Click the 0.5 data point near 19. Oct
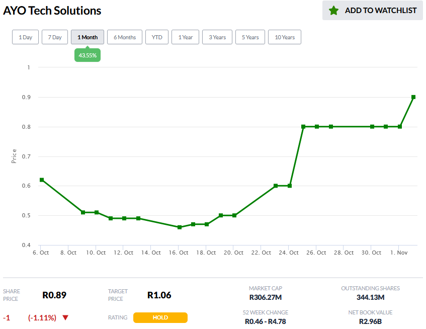 click(221, 215)
